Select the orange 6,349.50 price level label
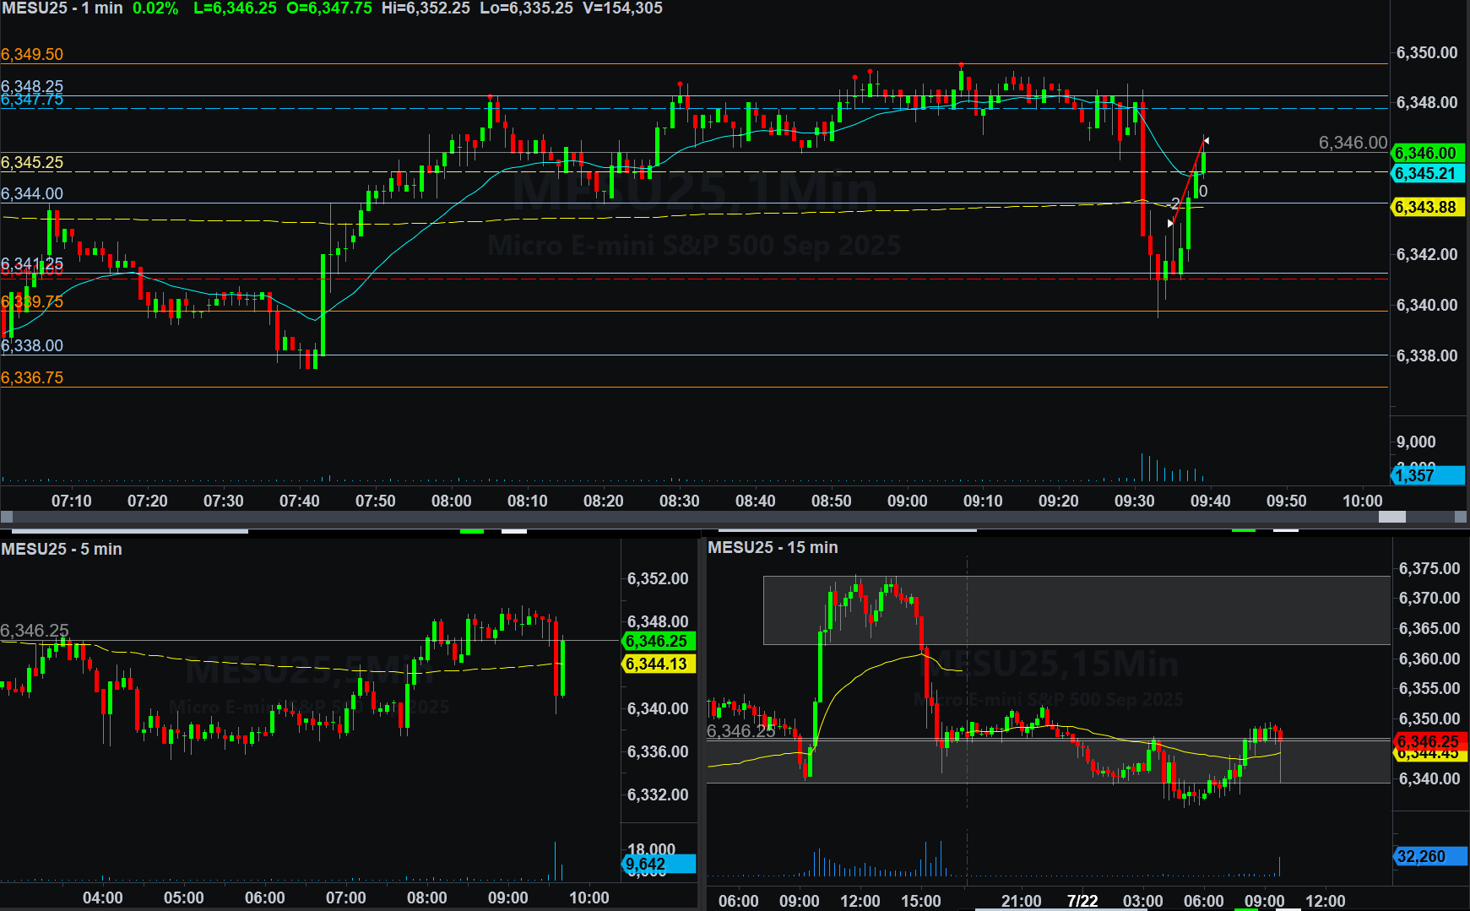1470x911 pixels. click(x=32, y=54)
